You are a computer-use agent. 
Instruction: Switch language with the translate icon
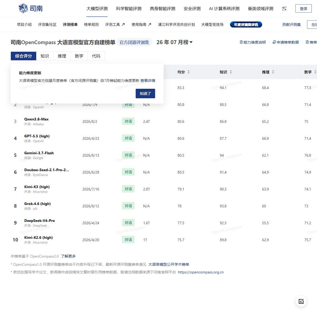[284, 9]
